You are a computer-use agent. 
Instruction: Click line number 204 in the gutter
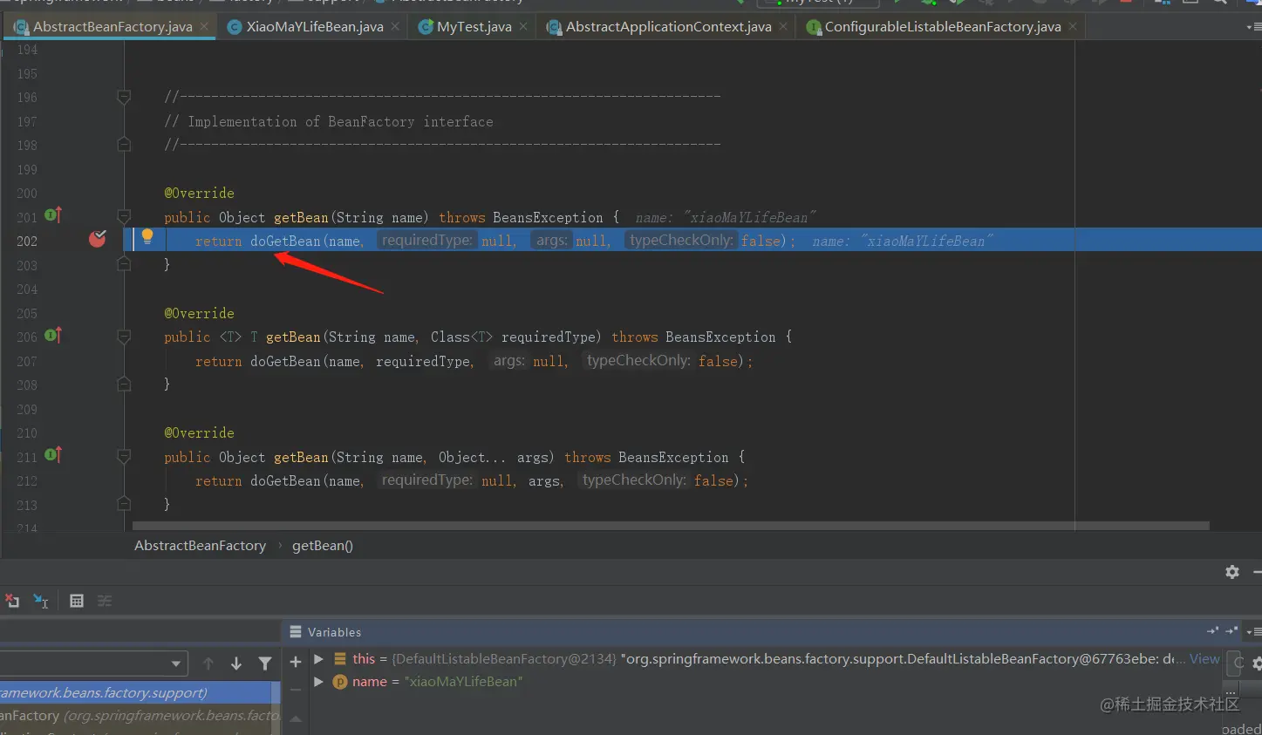(27, 289)
